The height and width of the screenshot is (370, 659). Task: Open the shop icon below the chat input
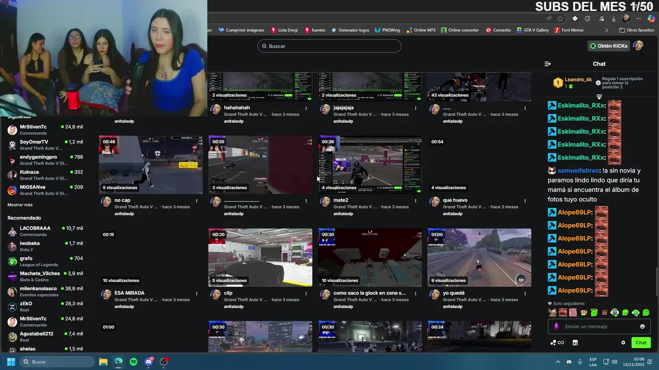(575, 343)
